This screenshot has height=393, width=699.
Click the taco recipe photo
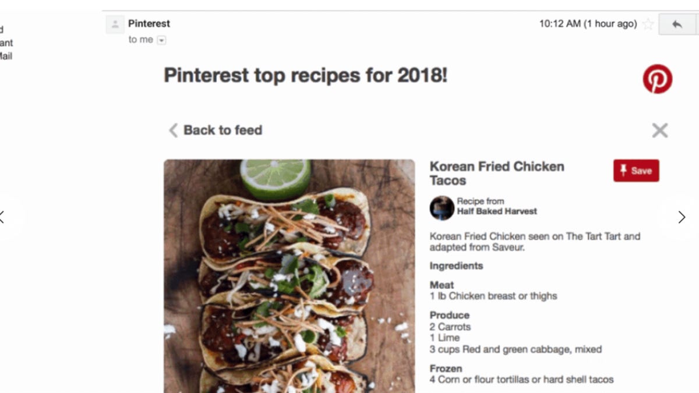(288, 274)
